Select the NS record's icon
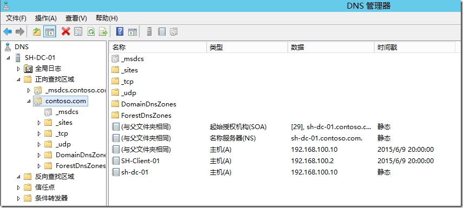 (x=116, y=138)
